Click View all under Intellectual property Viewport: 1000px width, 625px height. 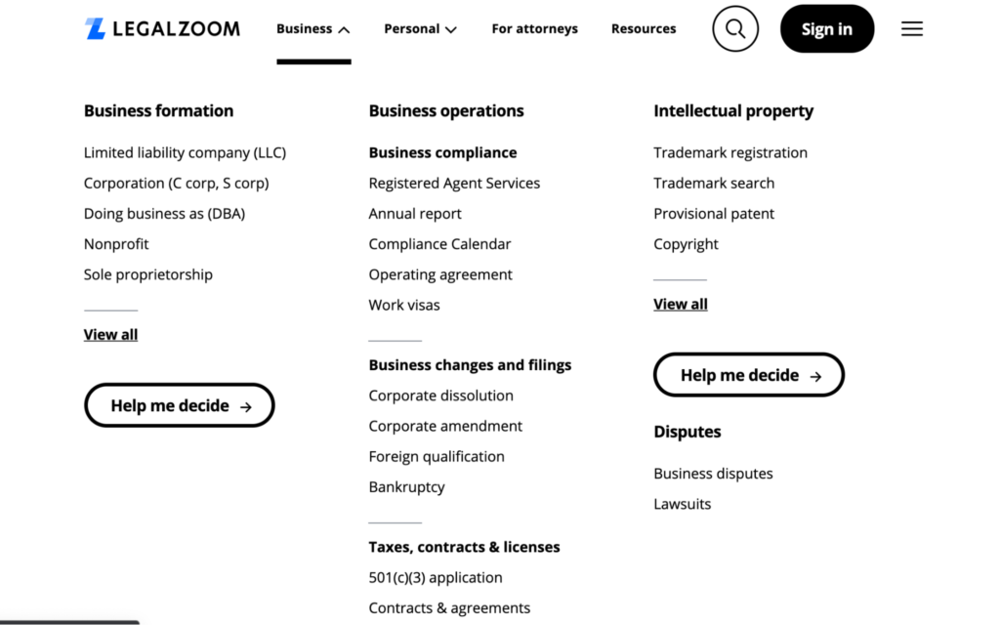click(x=681, y=304)
